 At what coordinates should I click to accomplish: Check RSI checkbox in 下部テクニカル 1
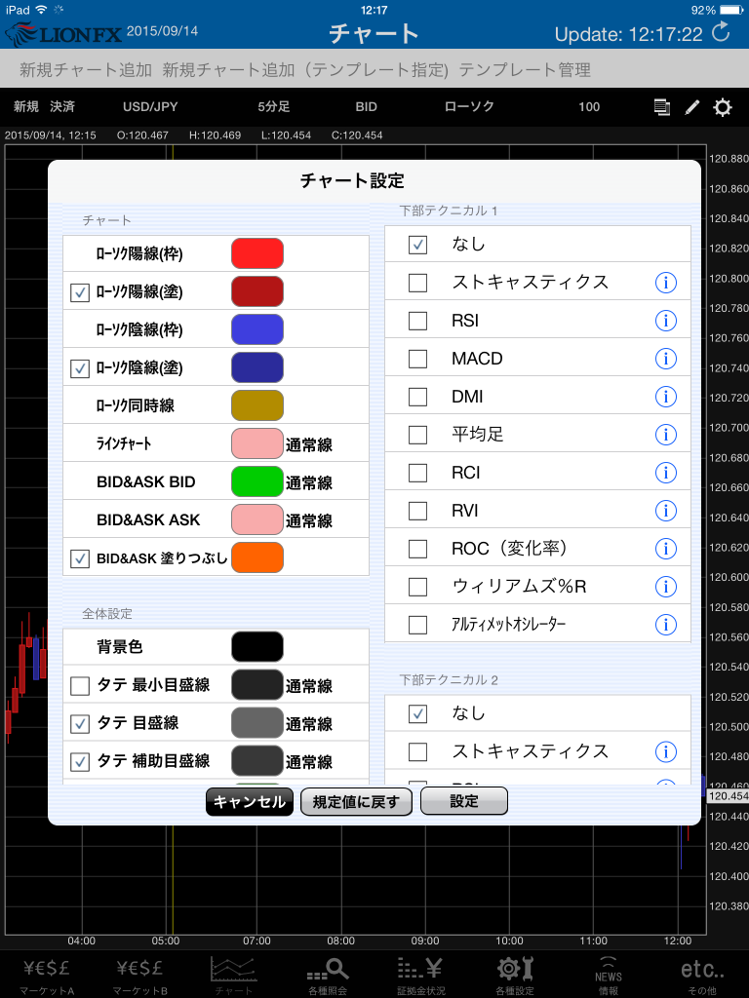pos(417,320)
